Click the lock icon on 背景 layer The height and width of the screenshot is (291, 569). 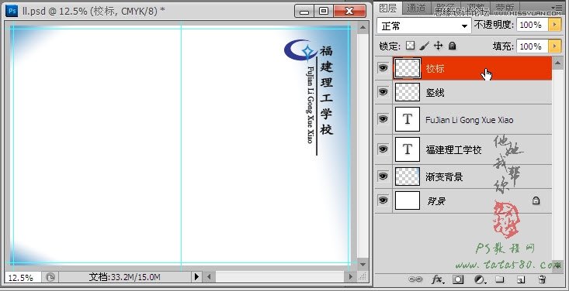pos(536,200)
